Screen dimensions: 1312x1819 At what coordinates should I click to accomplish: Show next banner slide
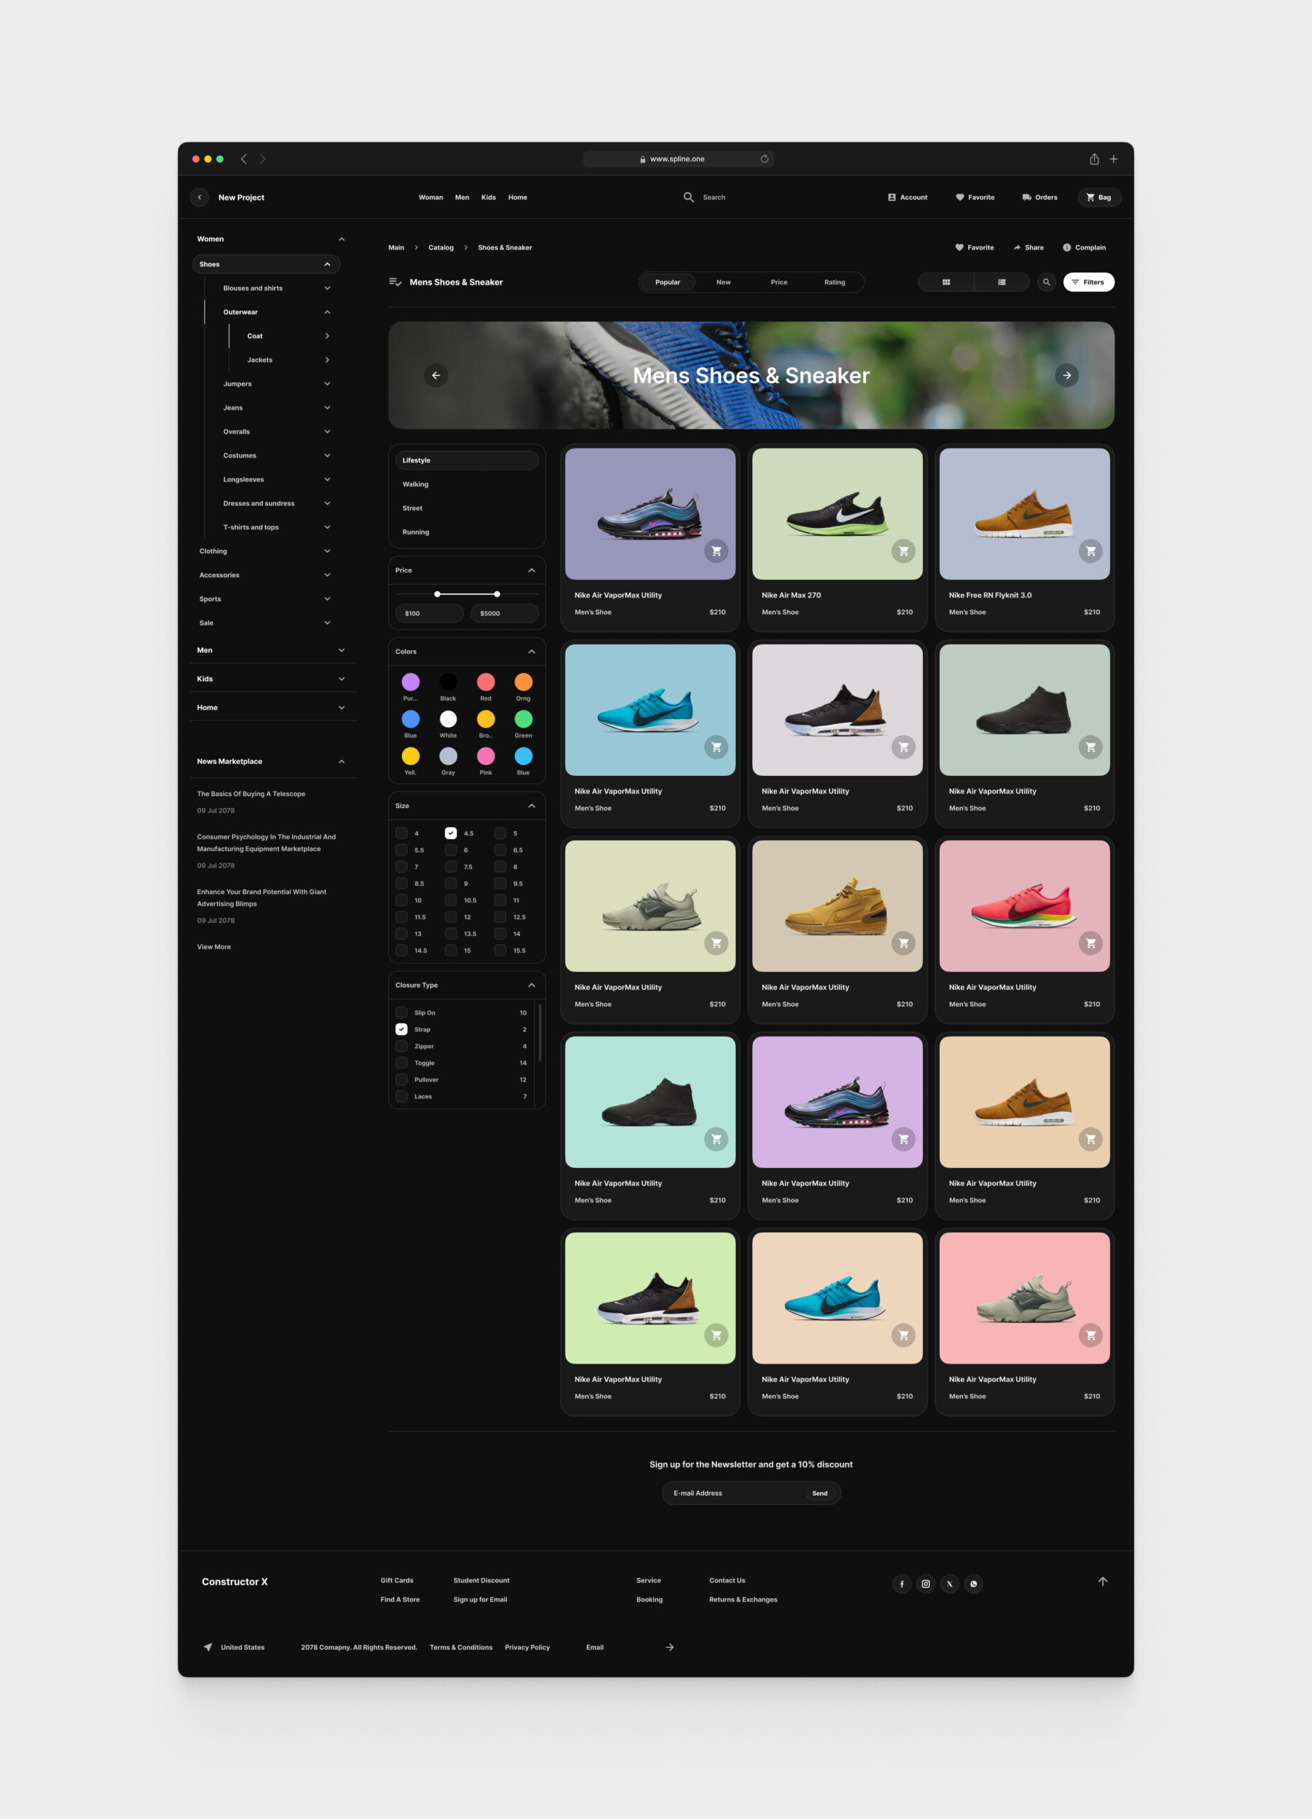[x=1067, y=375]
